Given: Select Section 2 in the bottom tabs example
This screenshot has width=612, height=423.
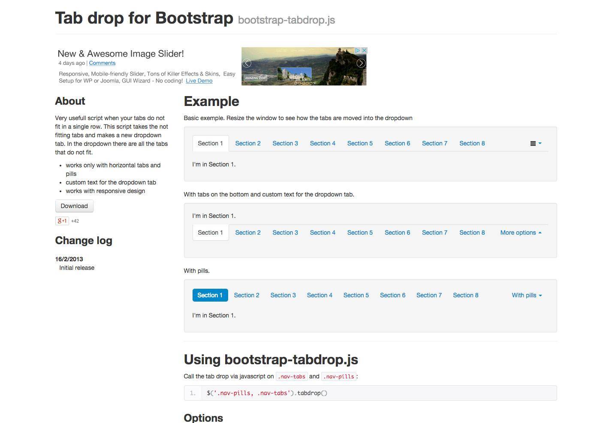Looking at the screenshot, I should tap(248, 233).
